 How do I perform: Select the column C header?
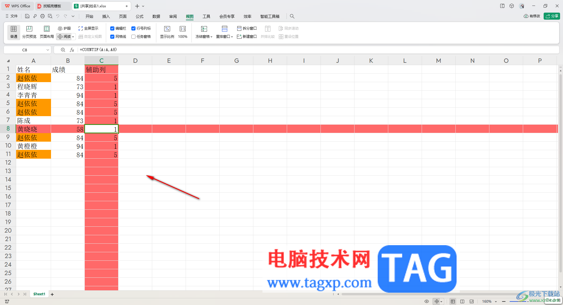click(x=101, y=61)
